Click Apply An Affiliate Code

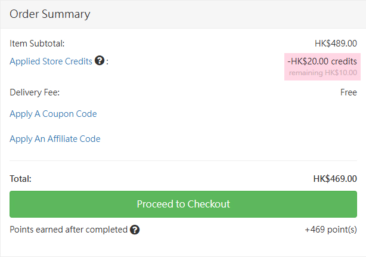pos(55,139)
